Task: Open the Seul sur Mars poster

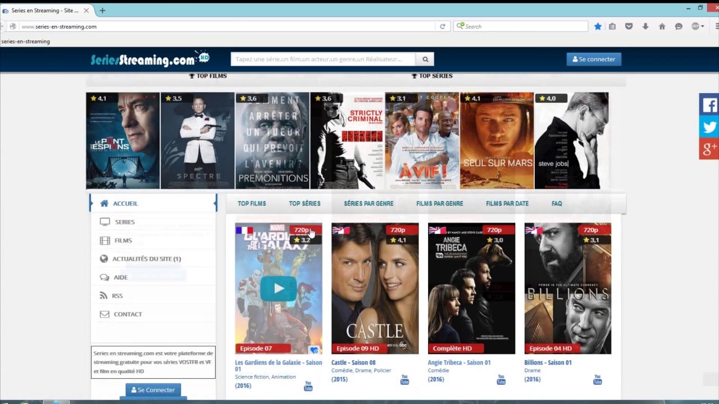Action: point(497,141)
